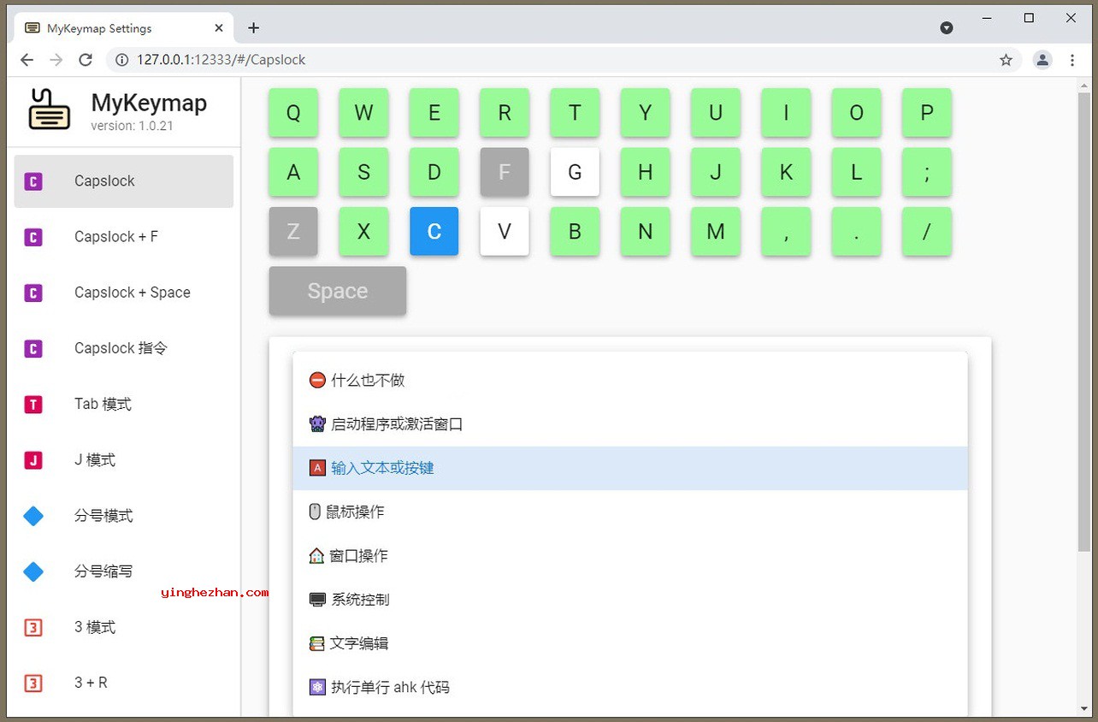Click the MyKeymap keyboard logo icon
1098x722 pixels.
49,109
